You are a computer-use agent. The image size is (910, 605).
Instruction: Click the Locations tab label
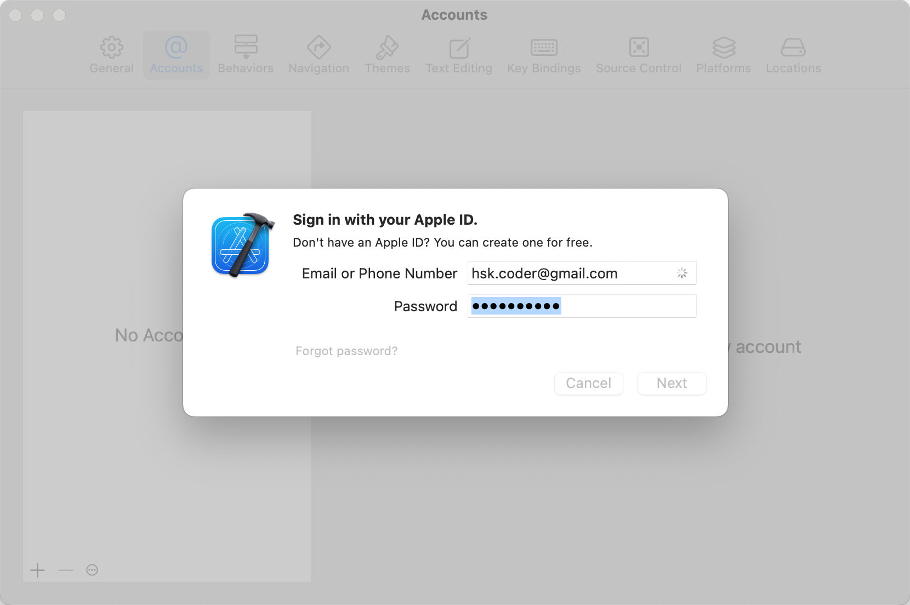[x=793, y=69]
